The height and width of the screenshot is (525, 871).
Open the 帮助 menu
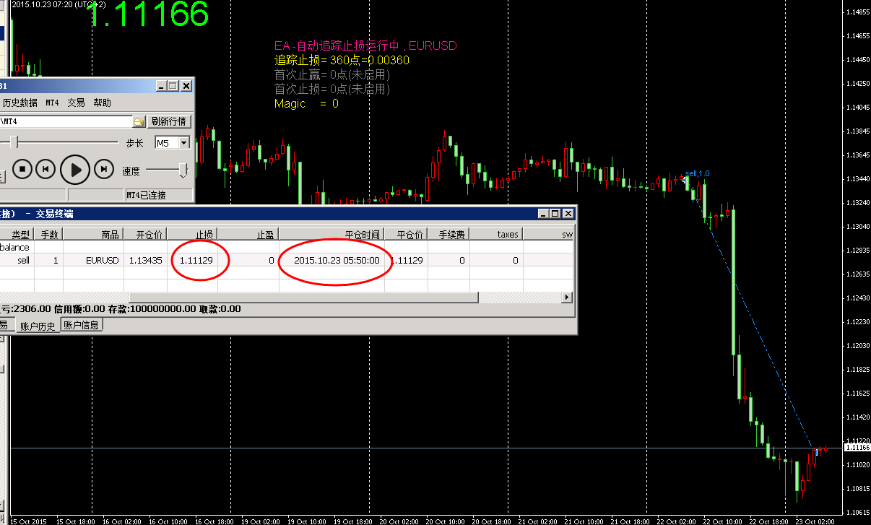[102, 103]
